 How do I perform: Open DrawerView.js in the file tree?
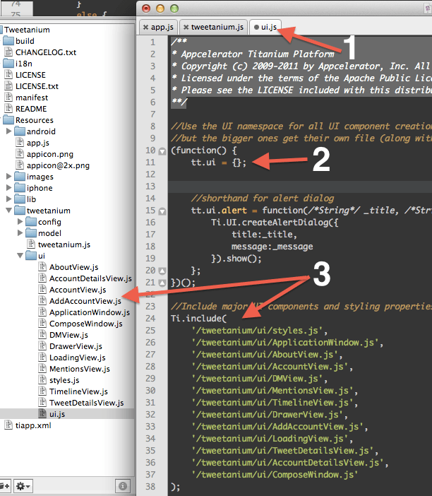pos(76,346)
